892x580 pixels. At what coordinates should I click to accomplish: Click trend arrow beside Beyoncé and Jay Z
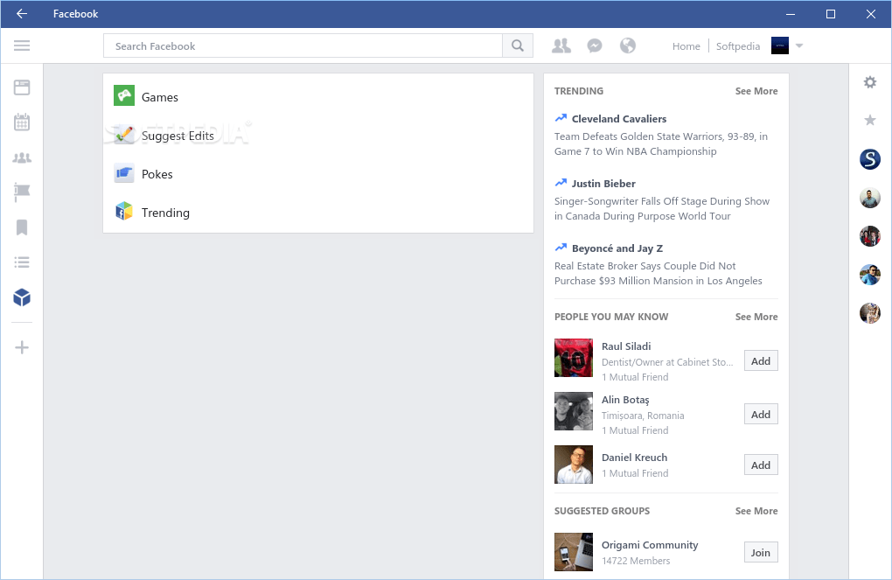click(x=561, y=248)
